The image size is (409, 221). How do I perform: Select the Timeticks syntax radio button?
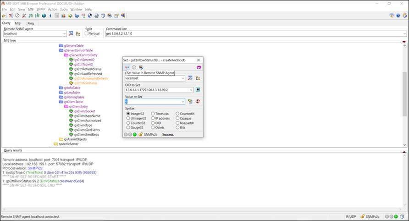pyautogui.click(x=153, y=113)
